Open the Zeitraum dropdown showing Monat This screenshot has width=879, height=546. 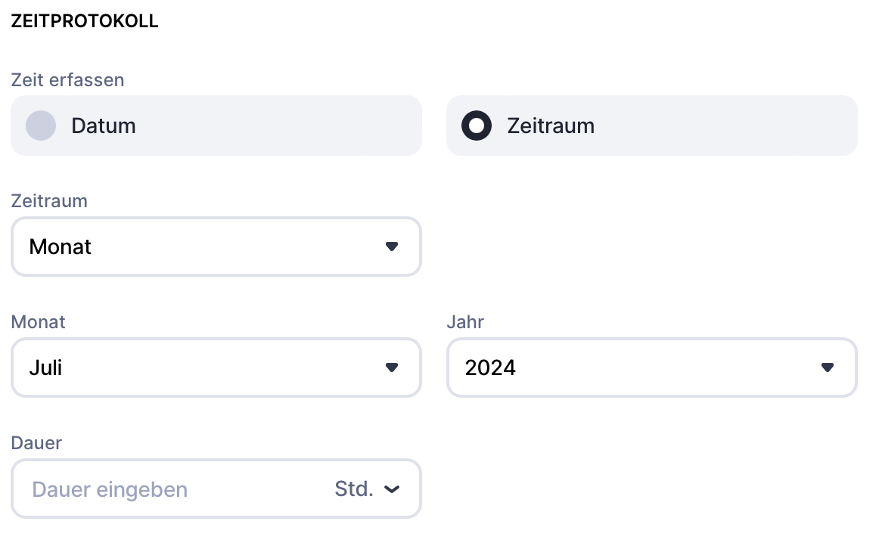[216, 247]
